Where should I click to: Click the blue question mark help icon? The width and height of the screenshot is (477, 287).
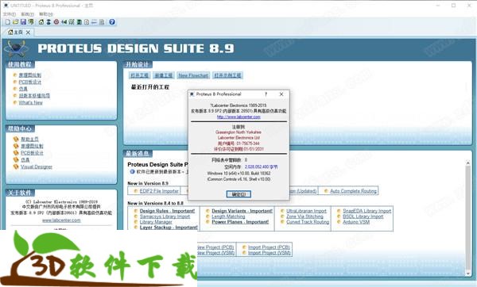point(112,22)
